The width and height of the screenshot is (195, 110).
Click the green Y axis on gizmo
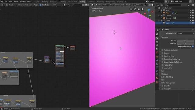(150, 16)
